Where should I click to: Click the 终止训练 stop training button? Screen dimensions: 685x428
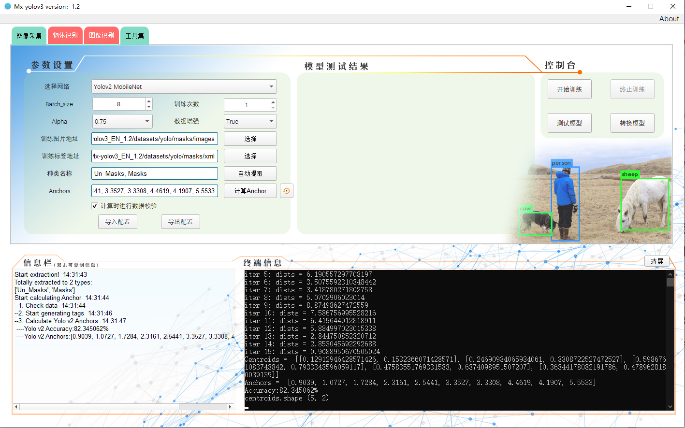pyautogui.click(x=632, y=89)
